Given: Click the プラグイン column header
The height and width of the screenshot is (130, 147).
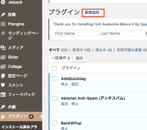Looking at the screenshot, I should [x=71, y=68].
